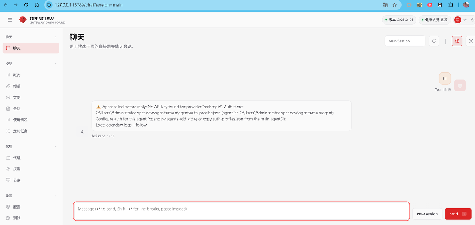
Task: Open the 节点 nodes page
Action: (31, 180)
